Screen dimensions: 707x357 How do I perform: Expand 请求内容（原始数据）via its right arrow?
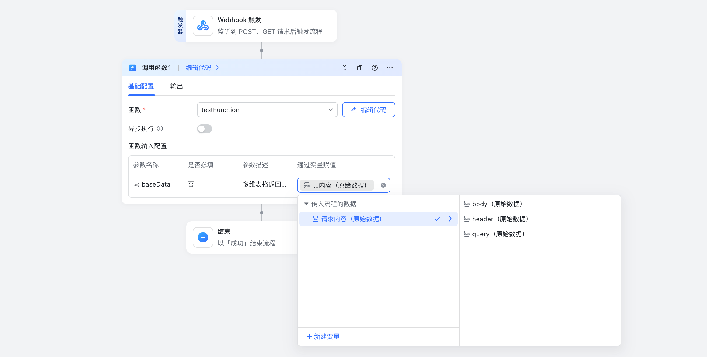click(x=450, y=219)
